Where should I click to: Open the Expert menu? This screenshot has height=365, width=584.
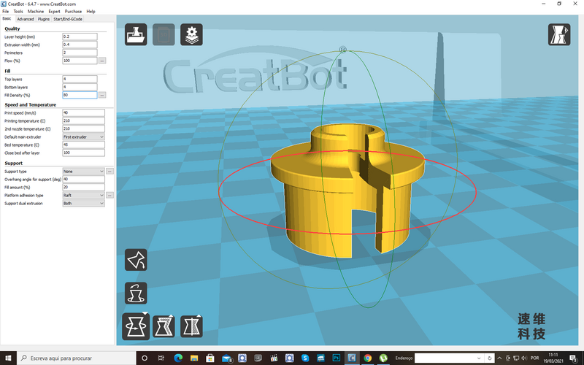[54, 12]
